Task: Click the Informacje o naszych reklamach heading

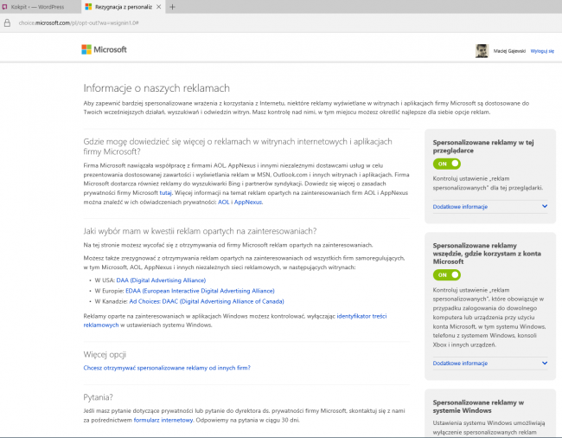Action: (x=156, y=88)
